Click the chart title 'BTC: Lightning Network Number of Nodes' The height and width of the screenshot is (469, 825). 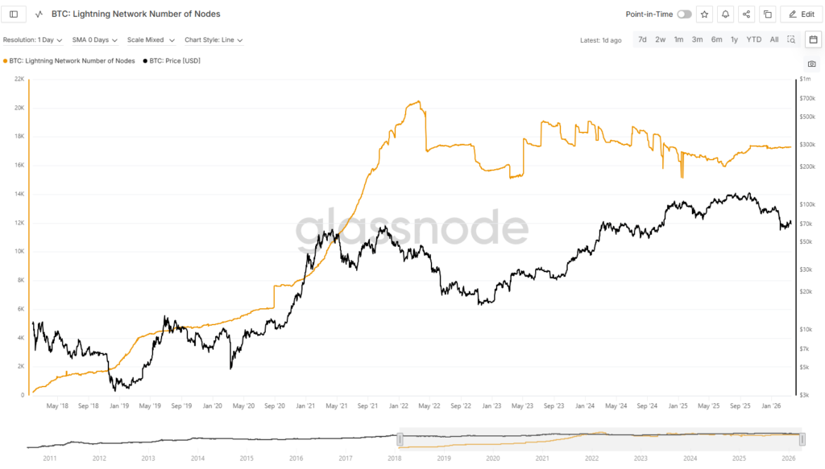click(135, 14)
